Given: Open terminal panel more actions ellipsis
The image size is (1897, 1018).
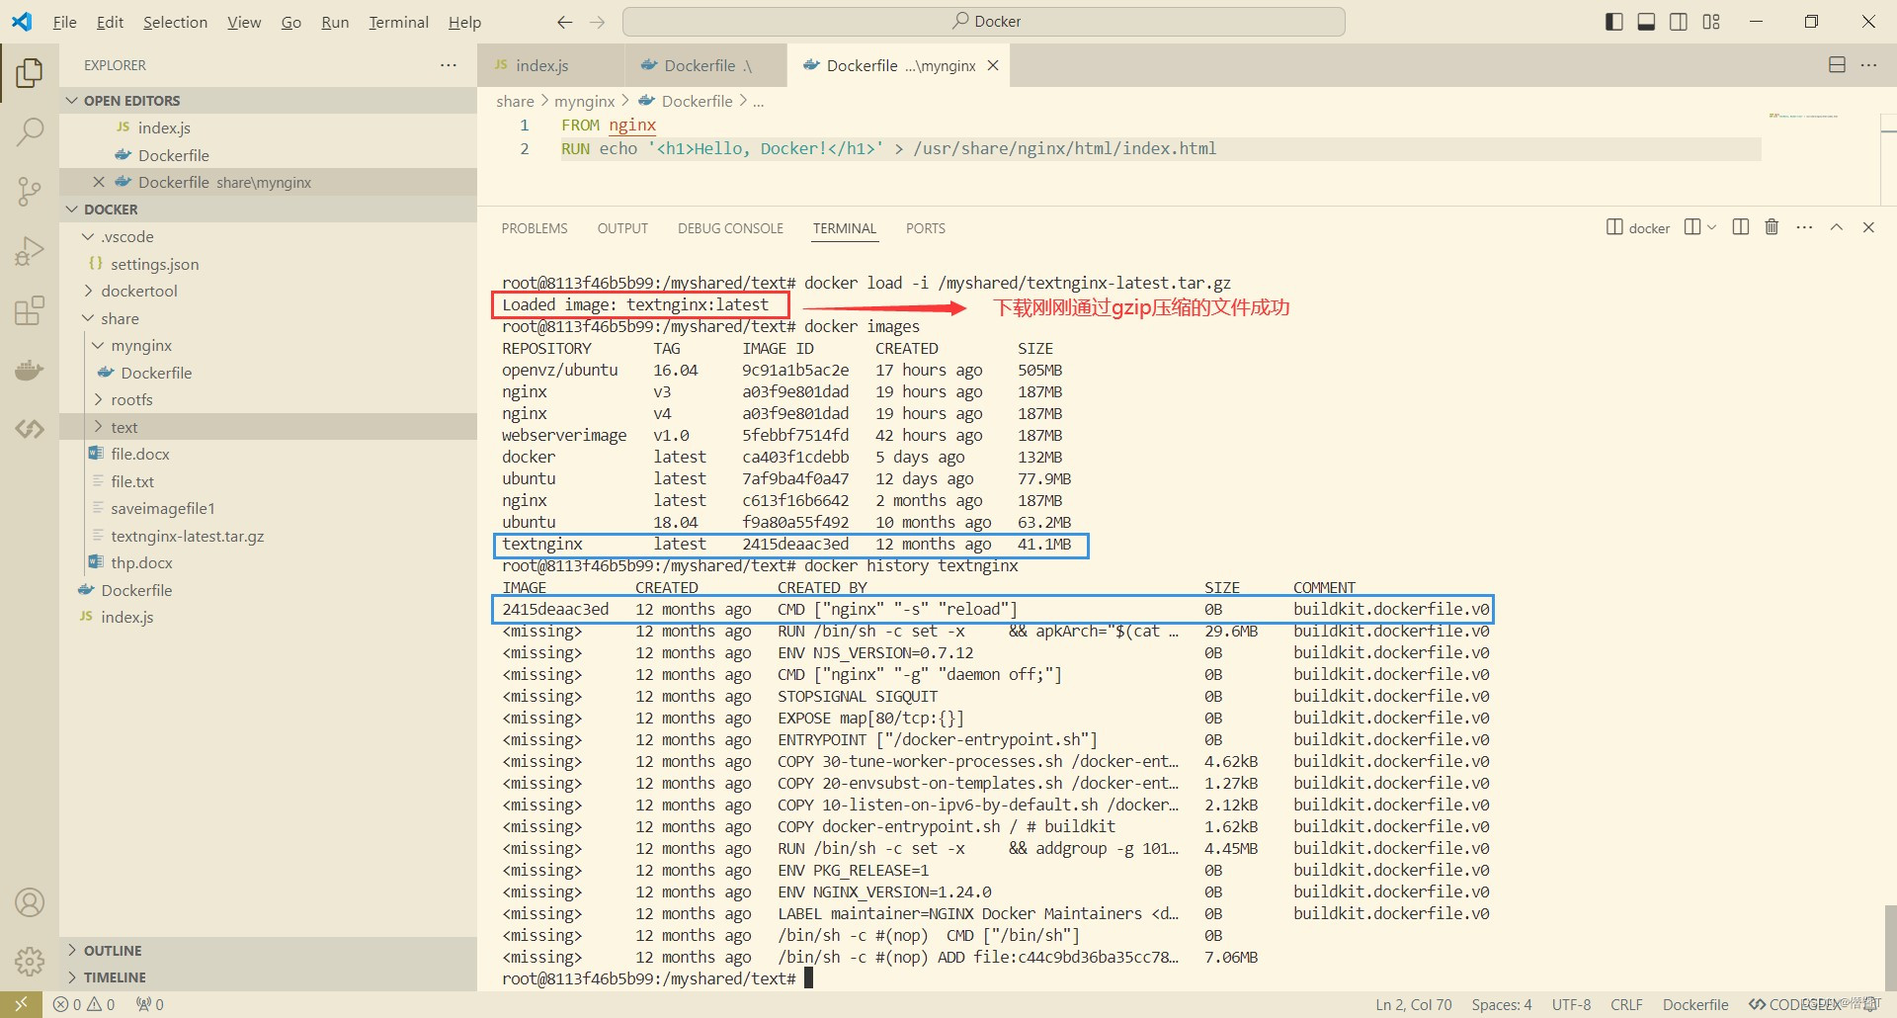Looking at the screenshot, I should click(x=1804, y=227).
